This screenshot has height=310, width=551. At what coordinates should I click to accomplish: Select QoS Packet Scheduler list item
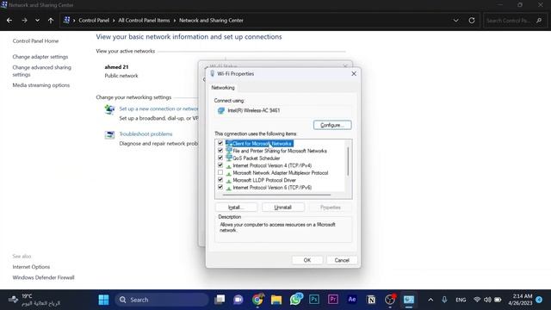257,158
